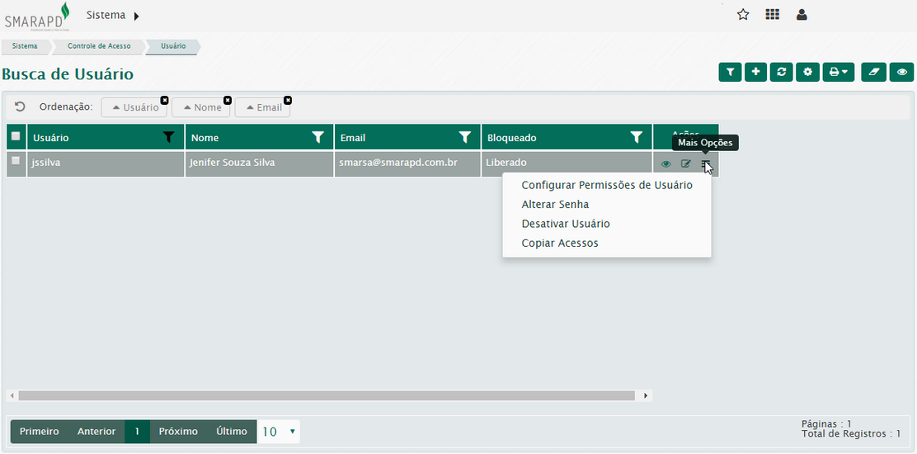Refresh the user list
917x454 pixels.
(x=781, y=73)
